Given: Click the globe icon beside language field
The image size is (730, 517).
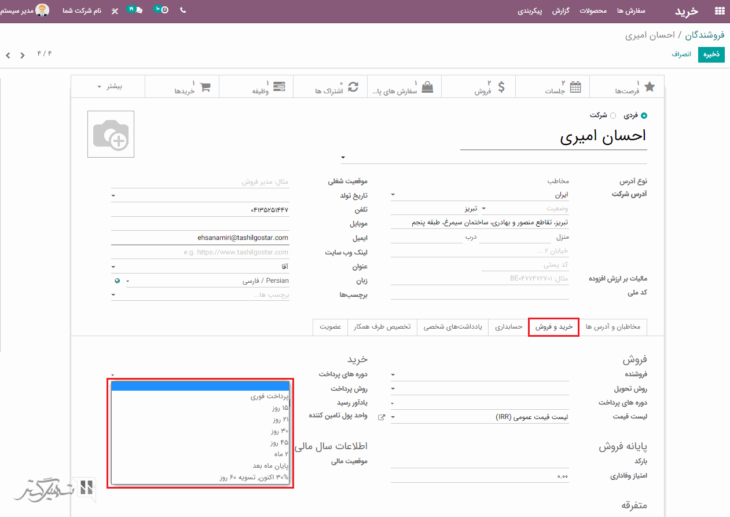Looking at the screenshot, I should (x=118, y=281).
